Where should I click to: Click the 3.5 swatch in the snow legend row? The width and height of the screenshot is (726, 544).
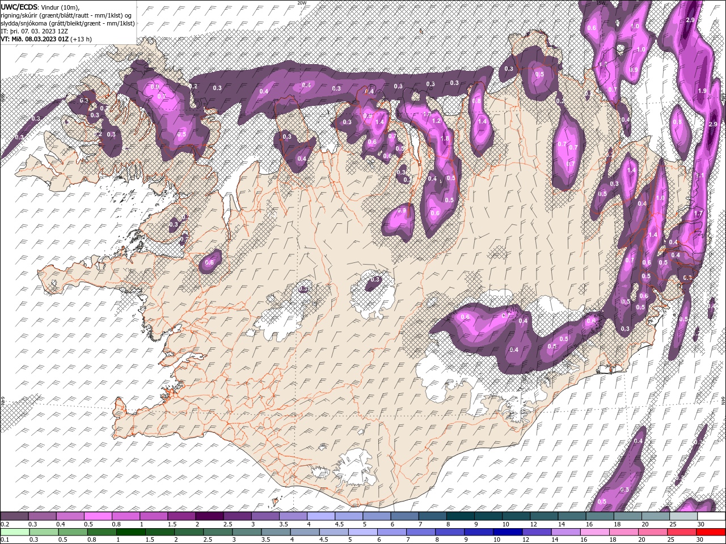coord(293,516)
